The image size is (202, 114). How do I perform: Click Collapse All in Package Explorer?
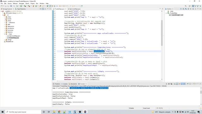tap(40, 9)
